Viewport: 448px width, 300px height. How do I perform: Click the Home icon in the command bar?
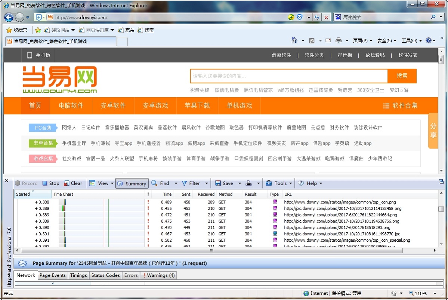[x=295, y=40]
